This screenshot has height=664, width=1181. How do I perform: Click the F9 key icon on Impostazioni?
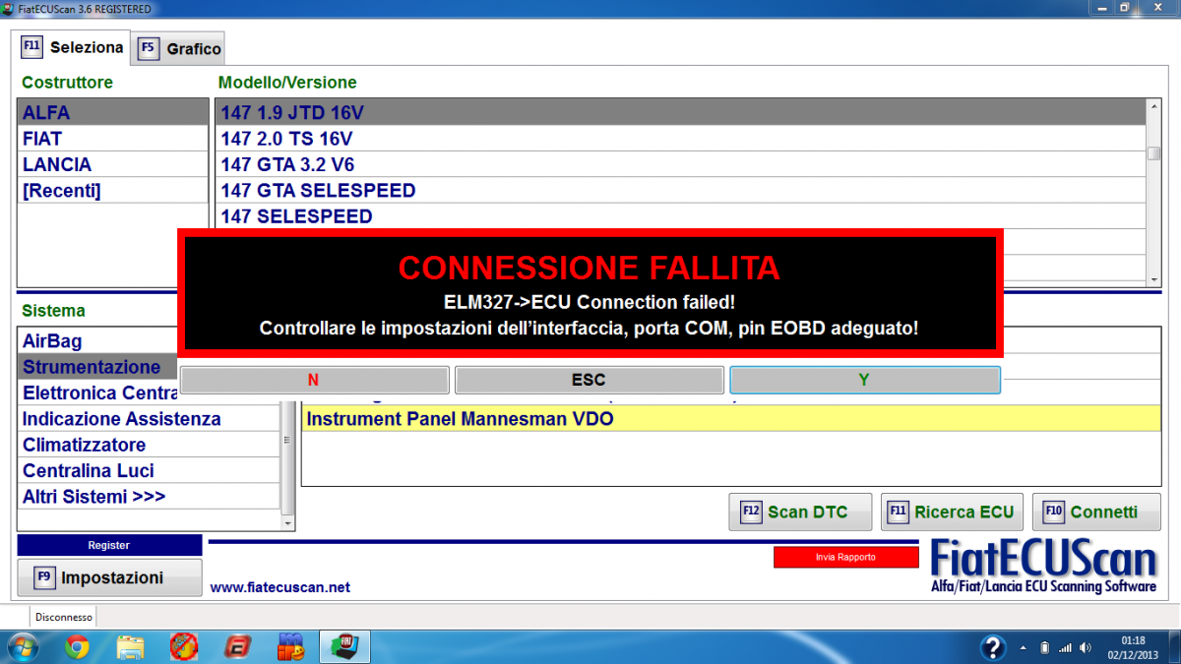[44, 577]
